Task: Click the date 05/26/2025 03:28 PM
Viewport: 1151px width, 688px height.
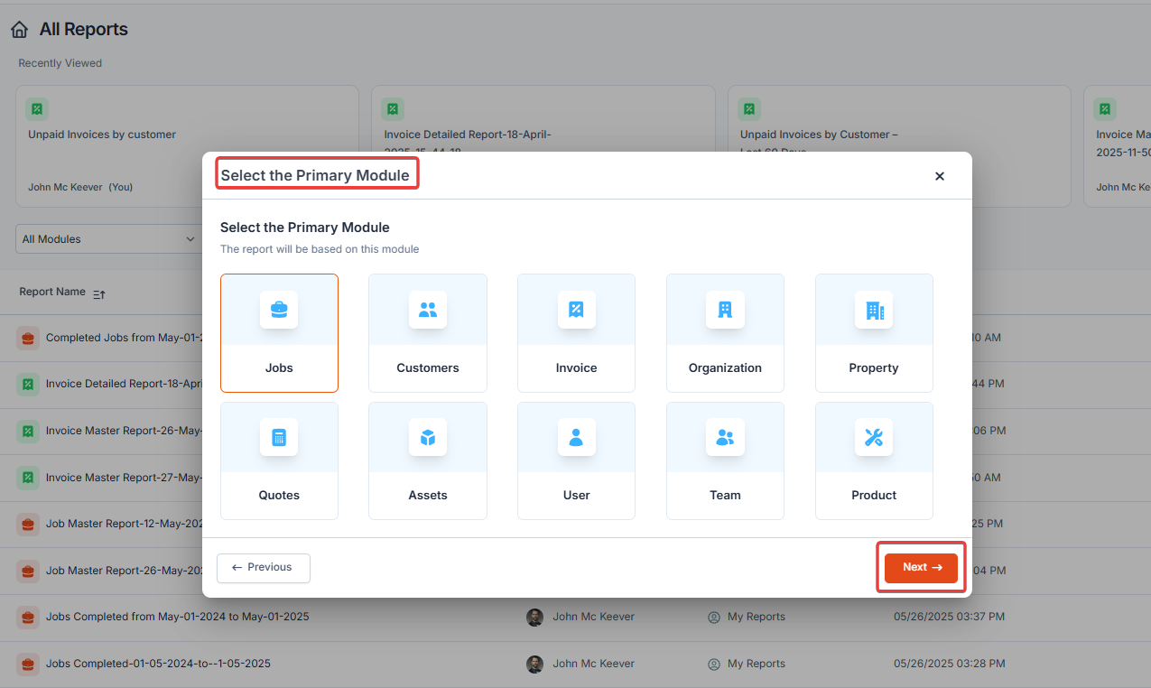Action: point(949,664)
